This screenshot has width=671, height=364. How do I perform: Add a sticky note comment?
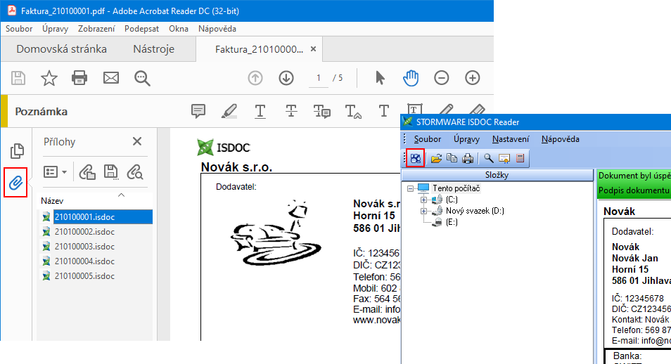198,111
